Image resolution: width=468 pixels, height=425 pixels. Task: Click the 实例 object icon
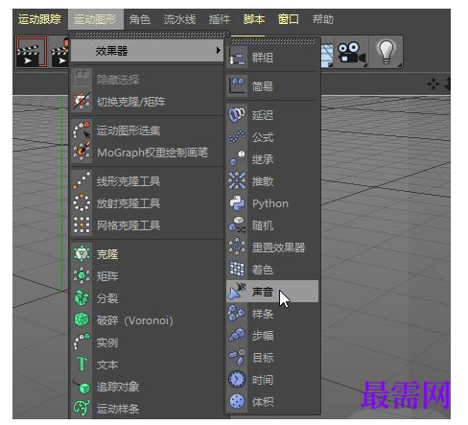(x=82, y=342)
